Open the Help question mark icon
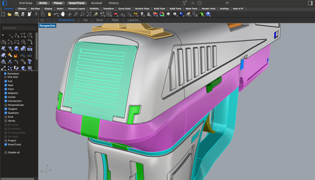The width and height of the screenshot is (315, 180). (x=208, y=14)
